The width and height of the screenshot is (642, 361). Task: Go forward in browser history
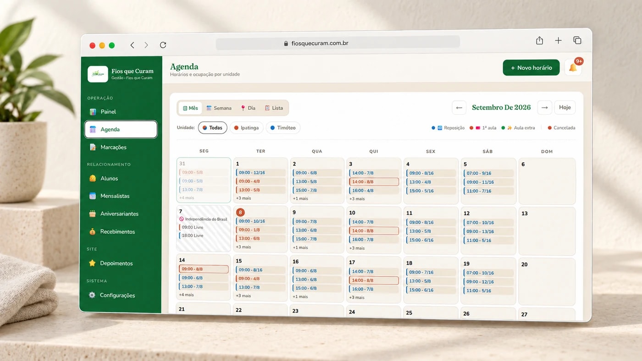pyautogui.click(x=146, y=45)
